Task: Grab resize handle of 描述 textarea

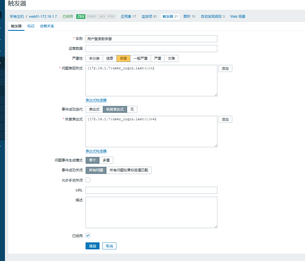Action: (x=216, y=226)
